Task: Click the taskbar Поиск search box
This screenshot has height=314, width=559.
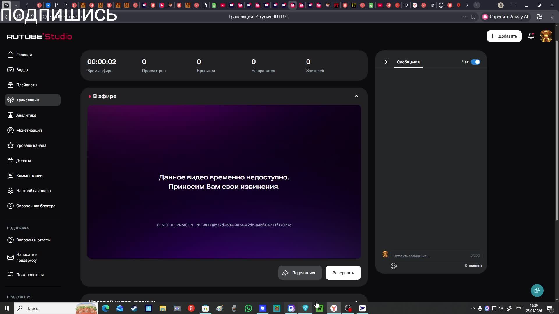Action: click(56, 308)
